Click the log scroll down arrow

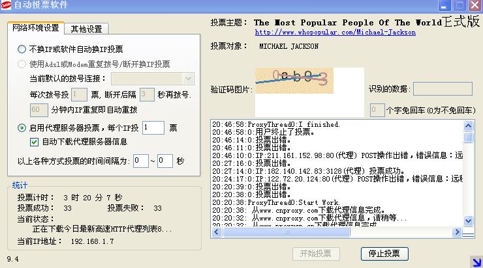pyautogui.click(x=468, y=221)
